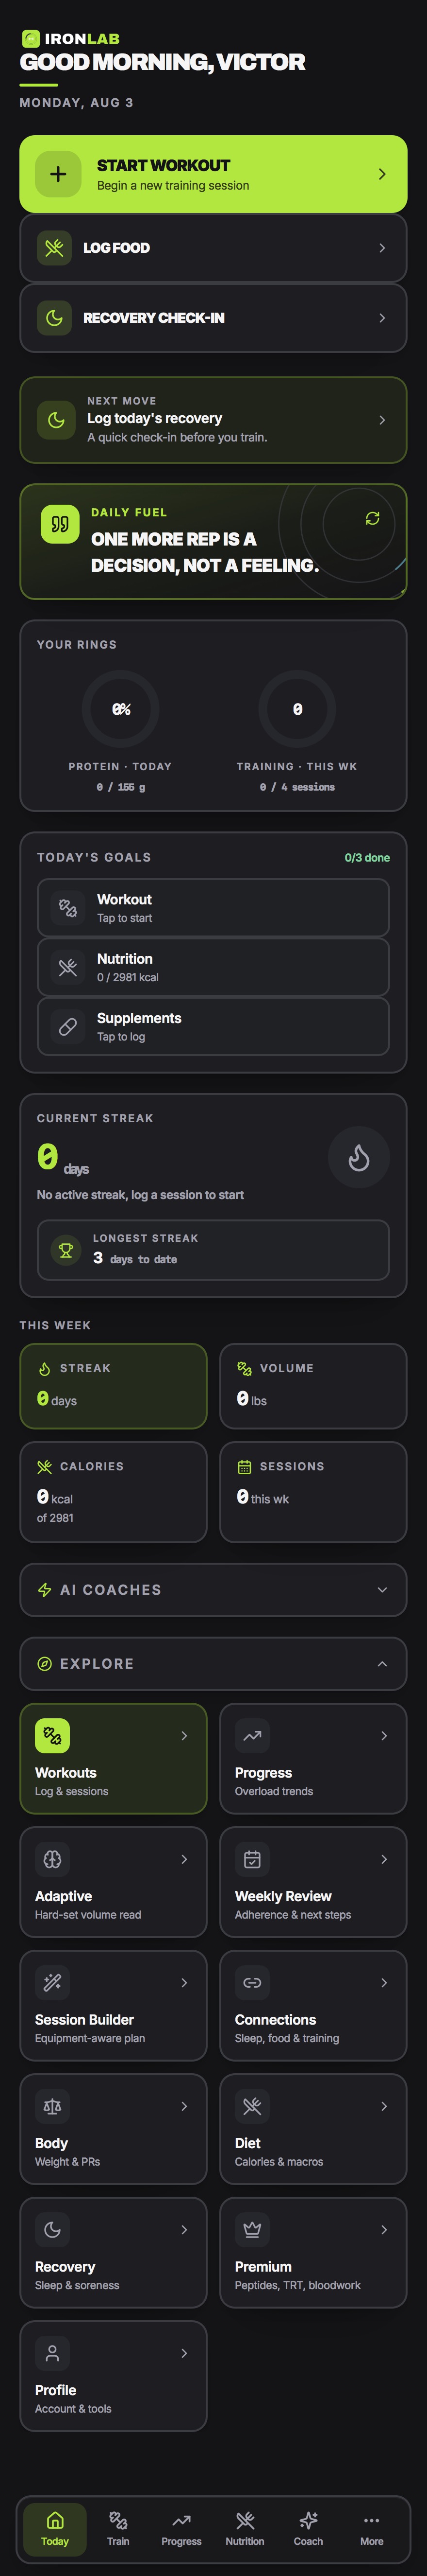Click the refresh icon on Daily Fuel
Viewport: 427px width, 2576px height.
[372, 518]
